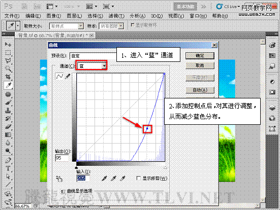Image resolution: width=280 pixels, height=210 pixels.
Task: Select the Dodge tool
Action: tap(8, 151)
